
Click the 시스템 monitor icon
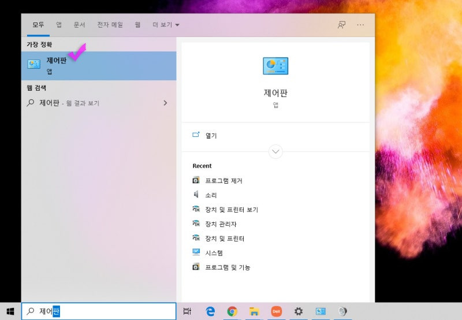[x=196, y=252]
